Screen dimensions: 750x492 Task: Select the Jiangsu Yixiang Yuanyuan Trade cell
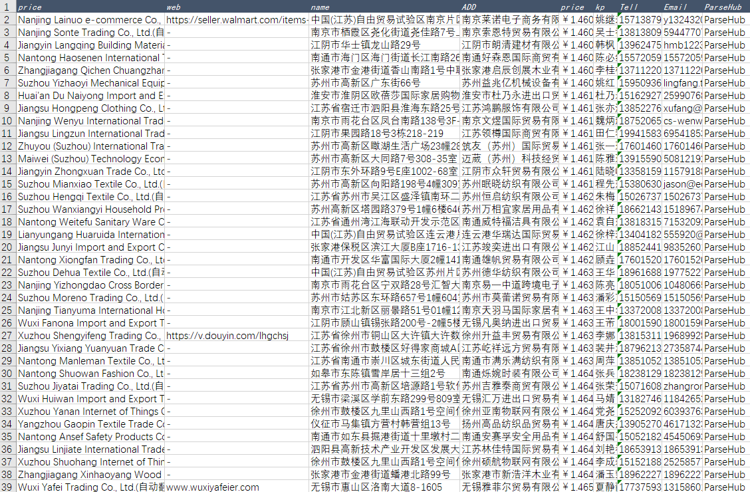[x=90, y=348]
